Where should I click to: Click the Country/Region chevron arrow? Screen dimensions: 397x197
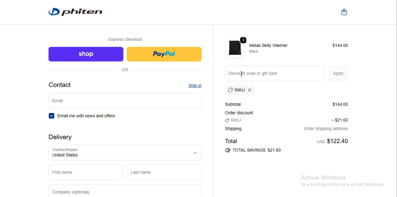(x=195, y=153)
